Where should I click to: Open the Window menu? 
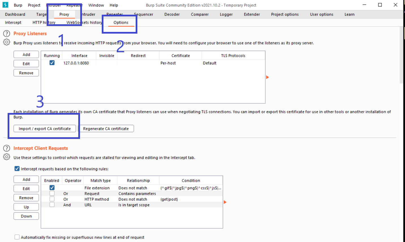(x=96, y=5)
